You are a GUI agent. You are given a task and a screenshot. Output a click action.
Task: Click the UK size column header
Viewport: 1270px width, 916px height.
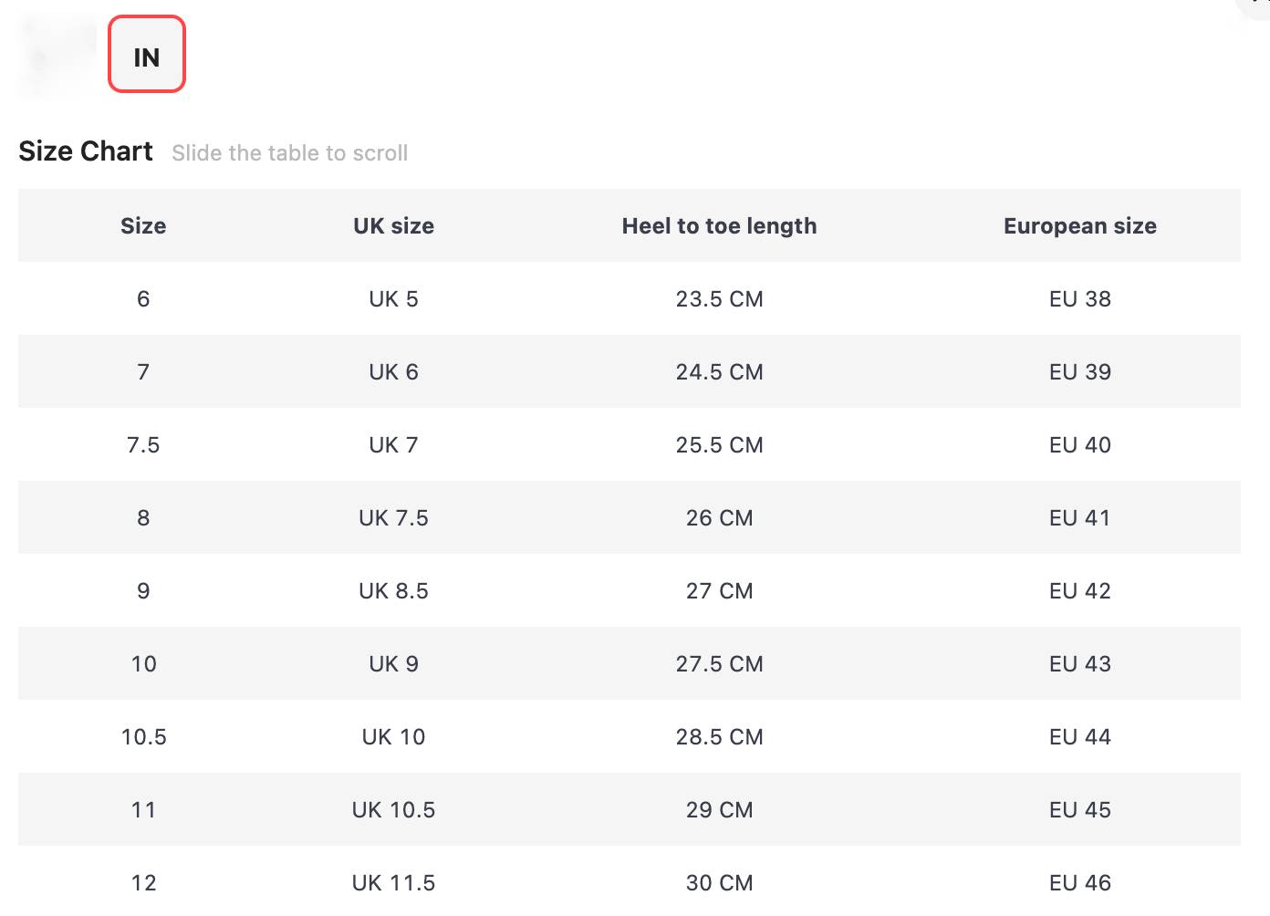[393, 226]
